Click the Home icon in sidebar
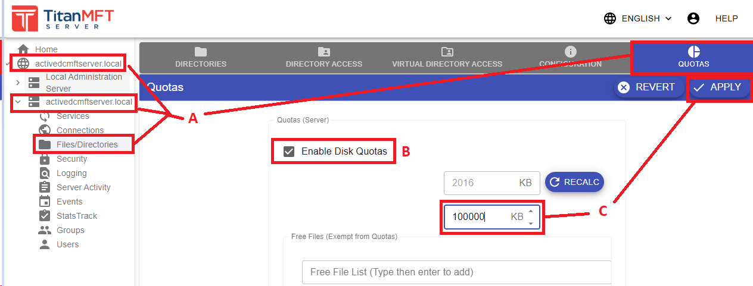 click(23, 49)
